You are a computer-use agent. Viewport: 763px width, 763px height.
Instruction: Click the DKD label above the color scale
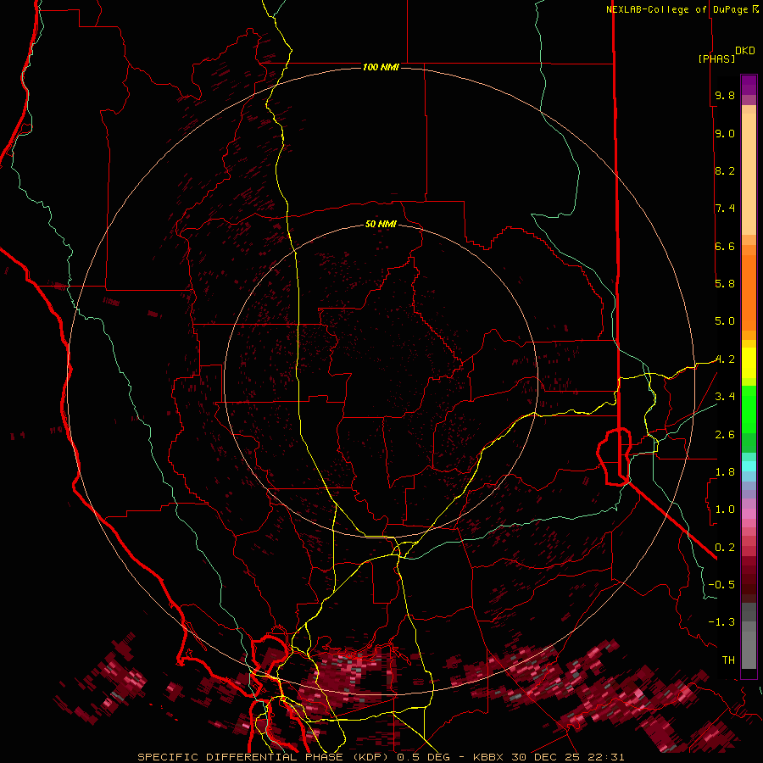pyautogui.click(x=744, y=51)
